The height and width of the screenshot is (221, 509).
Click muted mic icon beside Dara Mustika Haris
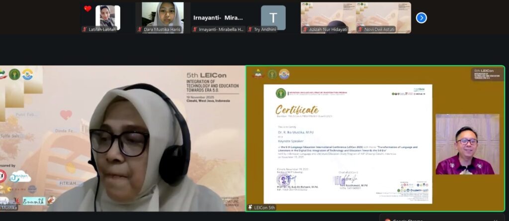click(x=140, y=29)
